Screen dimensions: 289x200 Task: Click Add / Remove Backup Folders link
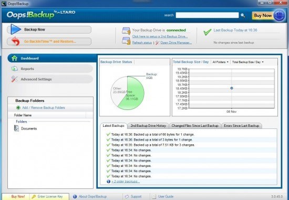click(44, 108)
